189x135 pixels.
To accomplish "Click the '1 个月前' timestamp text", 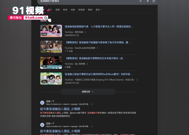I will coord(69,51).
